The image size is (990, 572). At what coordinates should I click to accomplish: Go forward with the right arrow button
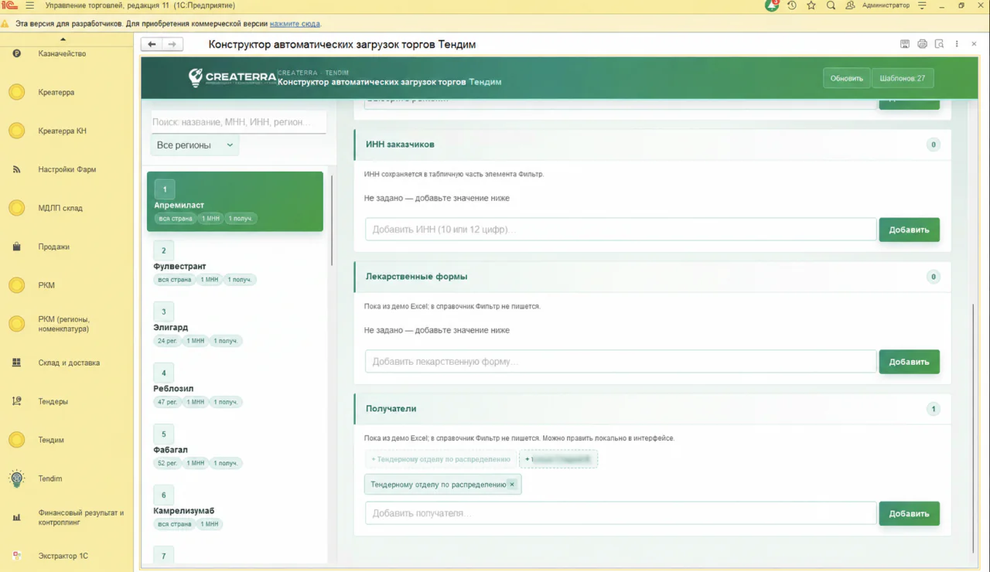pos(172,44)
